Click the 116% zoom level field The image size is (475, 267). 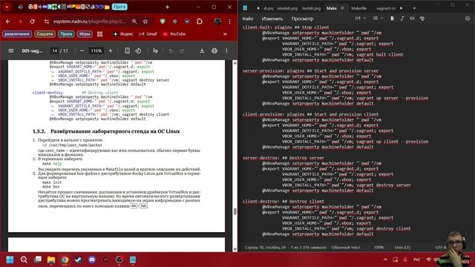pos(96,51)
